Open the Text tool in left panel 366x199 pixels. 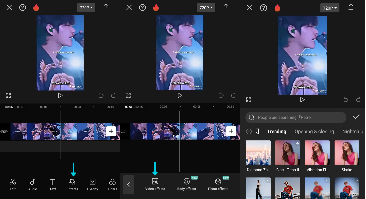click(53, 184)
